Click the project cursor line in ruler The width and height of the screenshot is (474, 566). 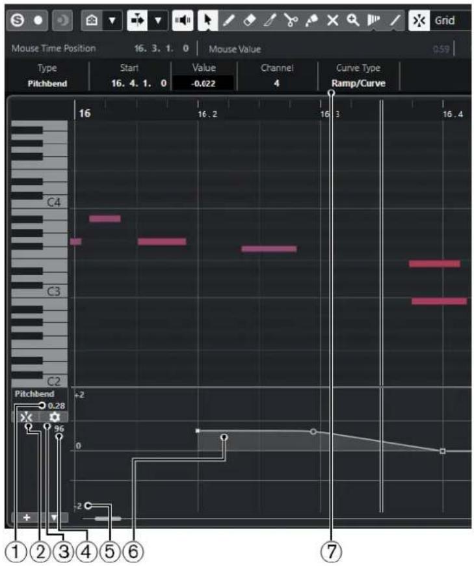coord(381,109)
